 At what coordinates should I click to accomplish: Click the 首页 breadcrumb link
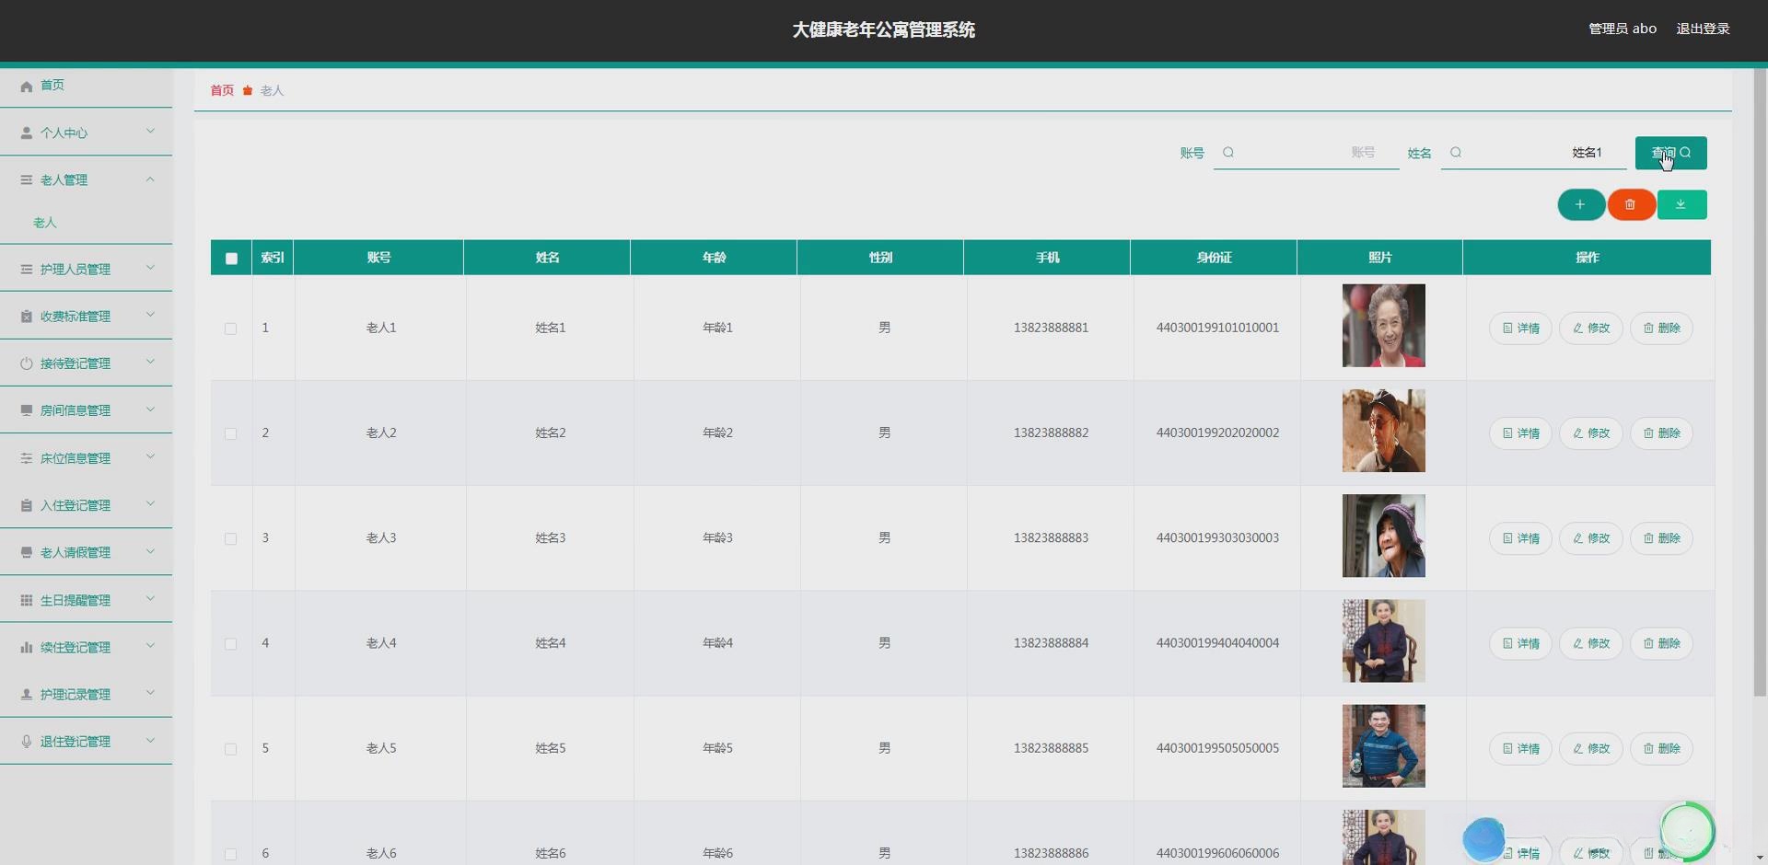tap(222, 90)
